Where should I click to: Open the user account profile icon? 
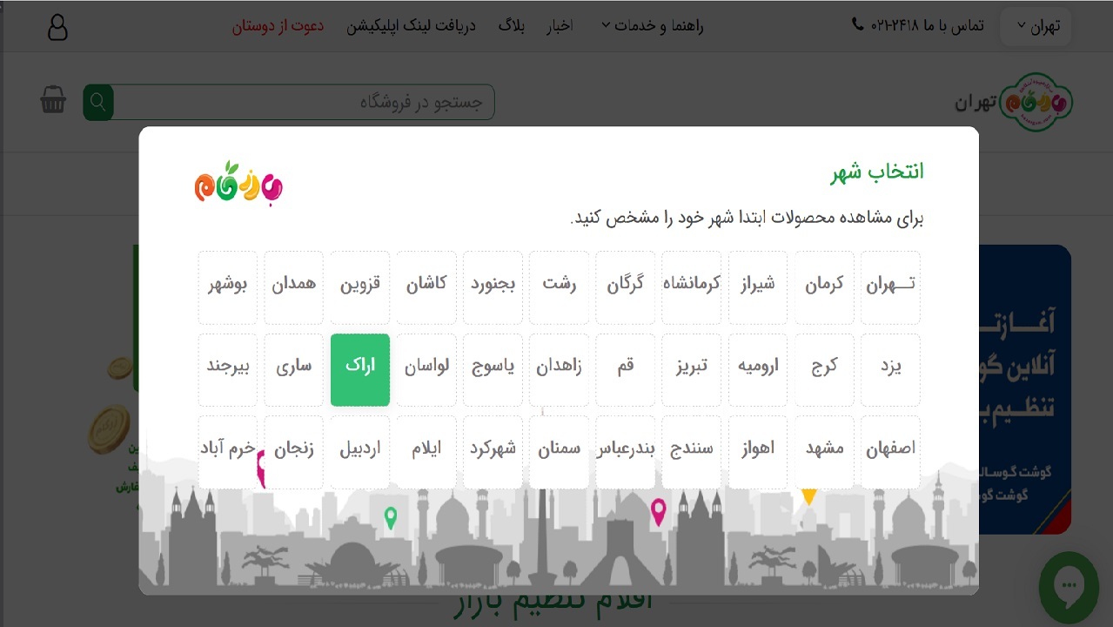tap(57, 27)
